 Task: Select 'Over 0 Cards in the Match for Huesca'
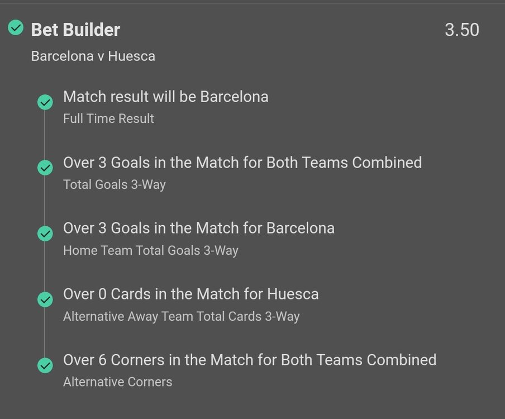(190, 294)
